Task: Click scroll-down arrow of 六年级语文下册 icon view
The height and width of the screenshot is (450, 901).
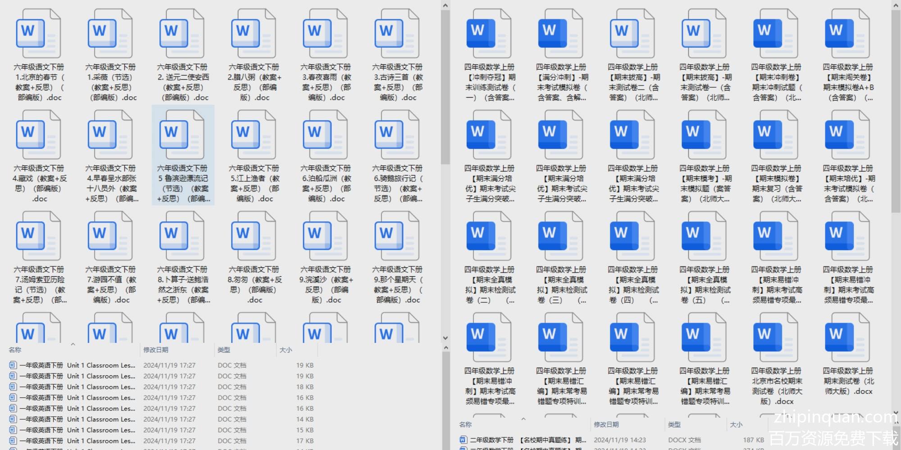Action: [445, 338]
